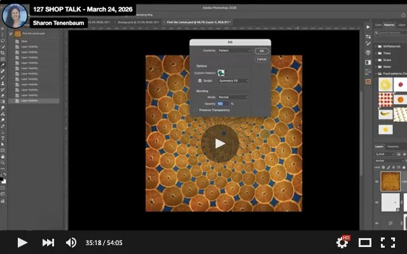Click Cancel in the Fill dialog

(261, 59)
